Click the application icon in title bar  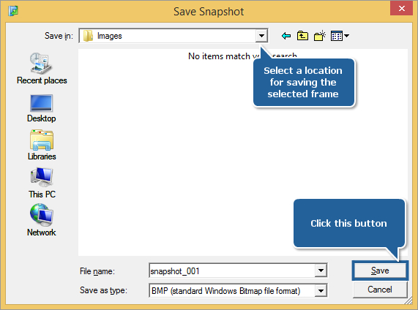click(13, 11)
